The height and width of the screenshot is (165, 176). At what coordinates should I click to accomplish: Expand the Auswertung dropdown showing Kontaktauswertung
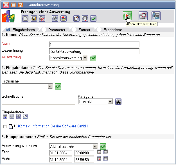[85, 58]
